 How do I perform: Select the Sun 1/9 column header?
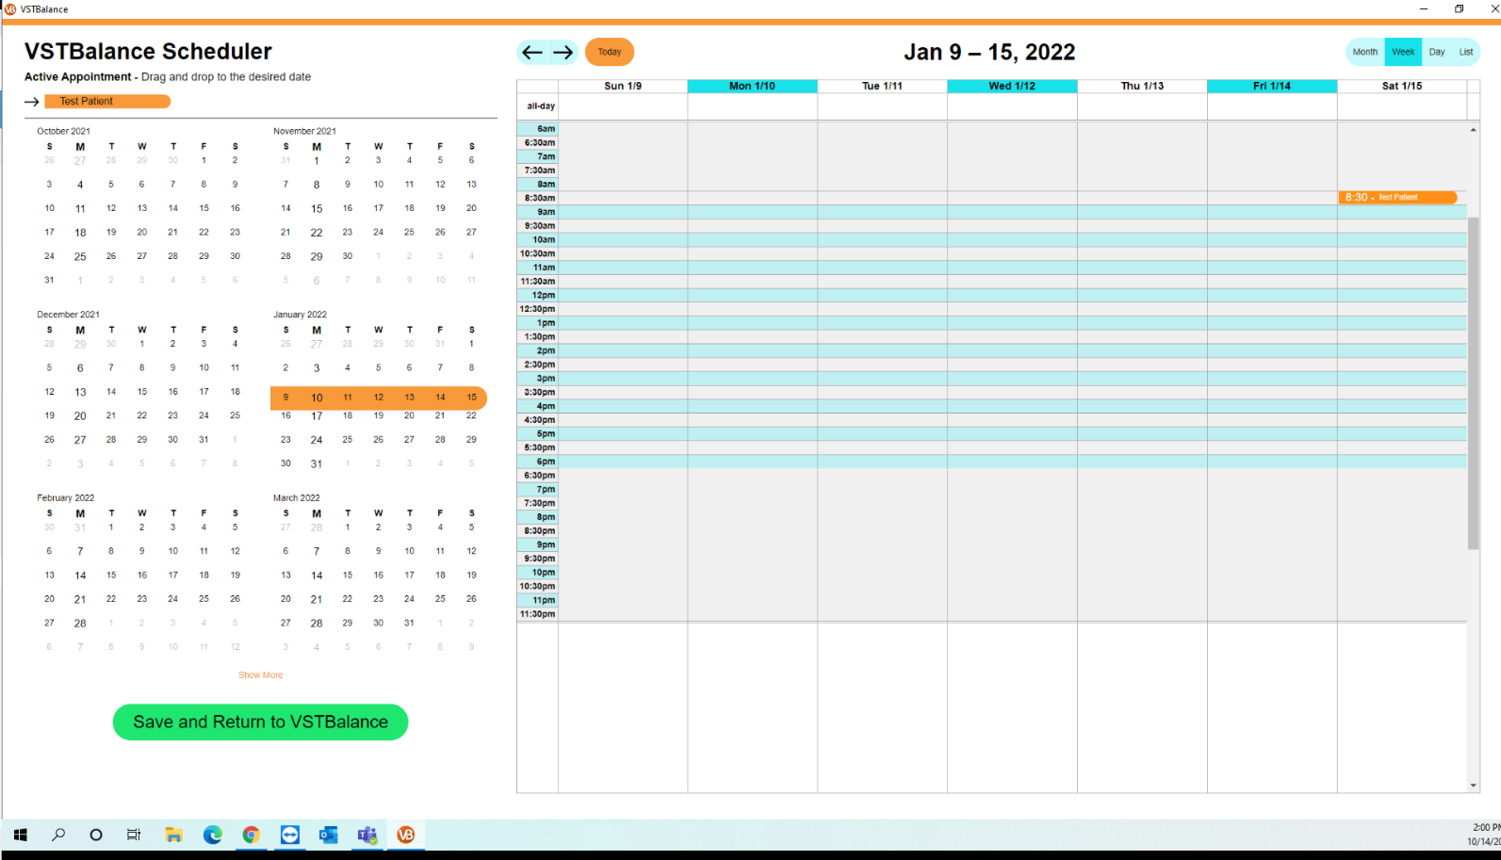623,86
